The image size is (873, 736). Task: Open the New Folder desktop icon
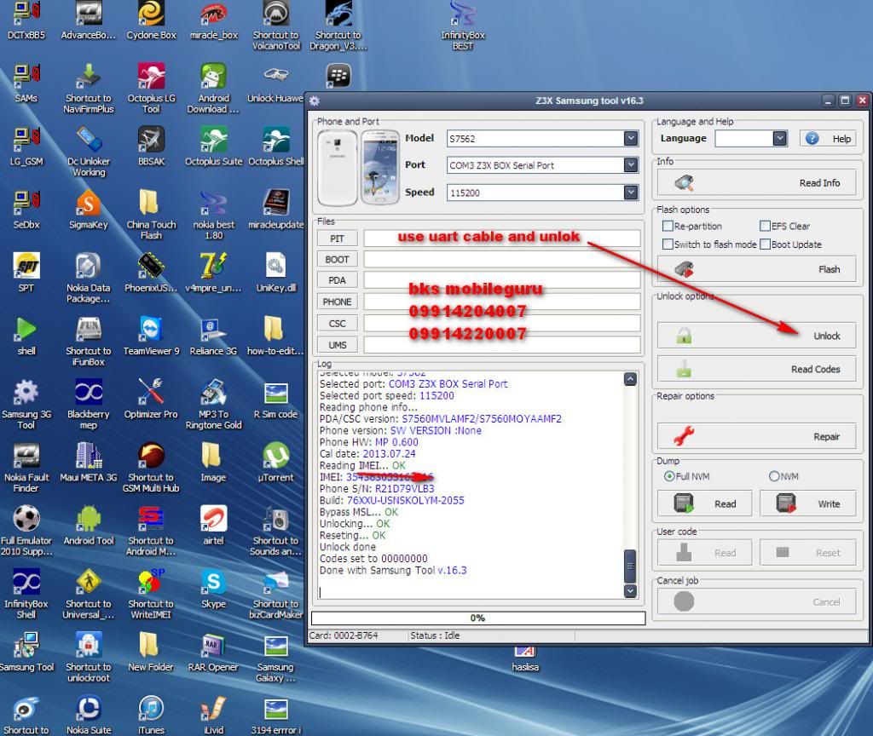pos(151,652)
